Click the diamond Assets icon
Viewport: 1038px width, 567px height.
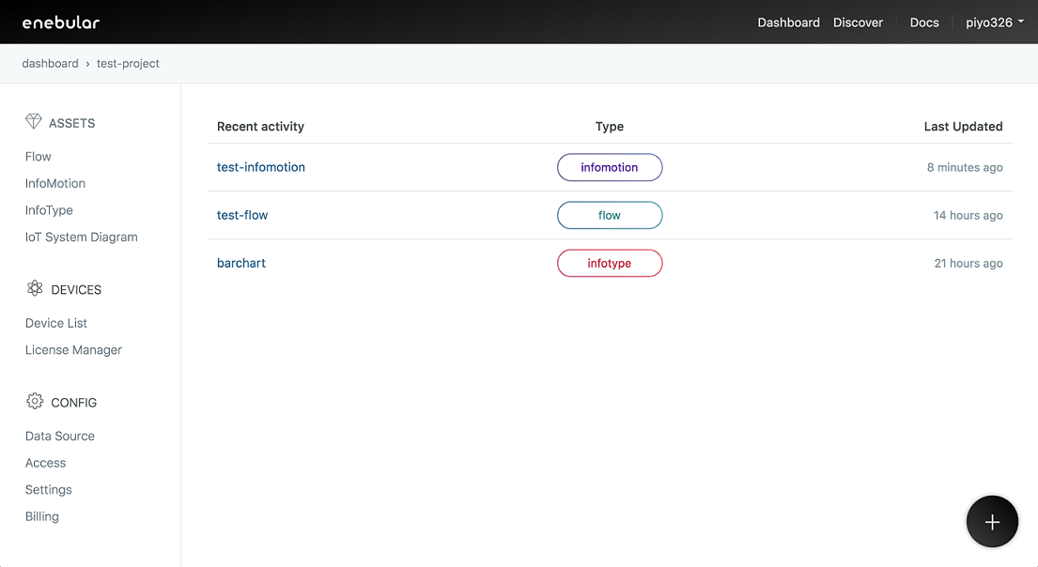tap(34, 122)
